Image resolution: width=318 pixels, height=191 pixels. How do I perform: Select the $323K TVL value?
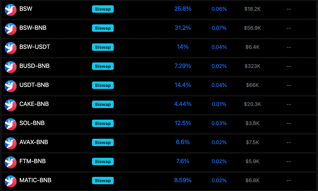[253, 66]
